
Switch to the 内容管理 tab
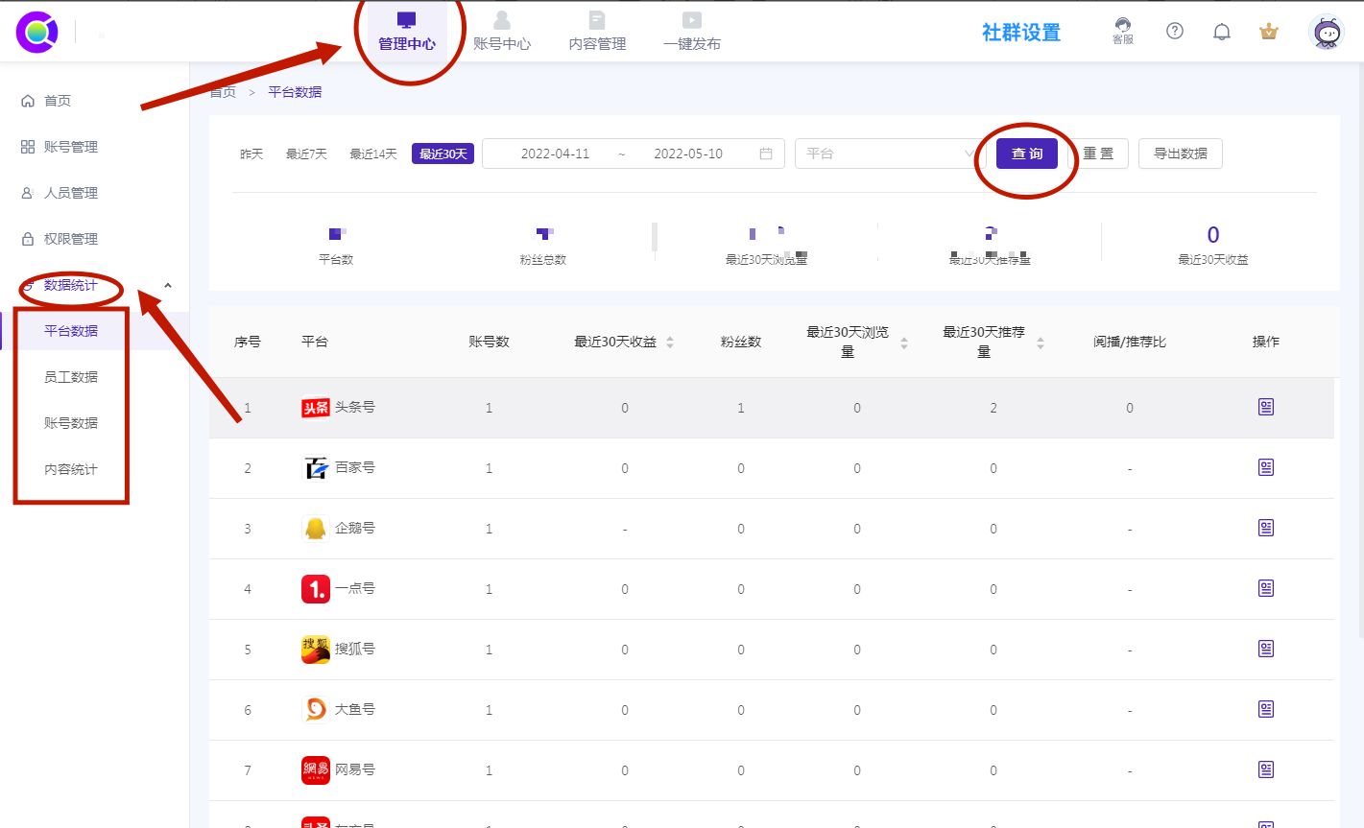click(x=596, y=29)
